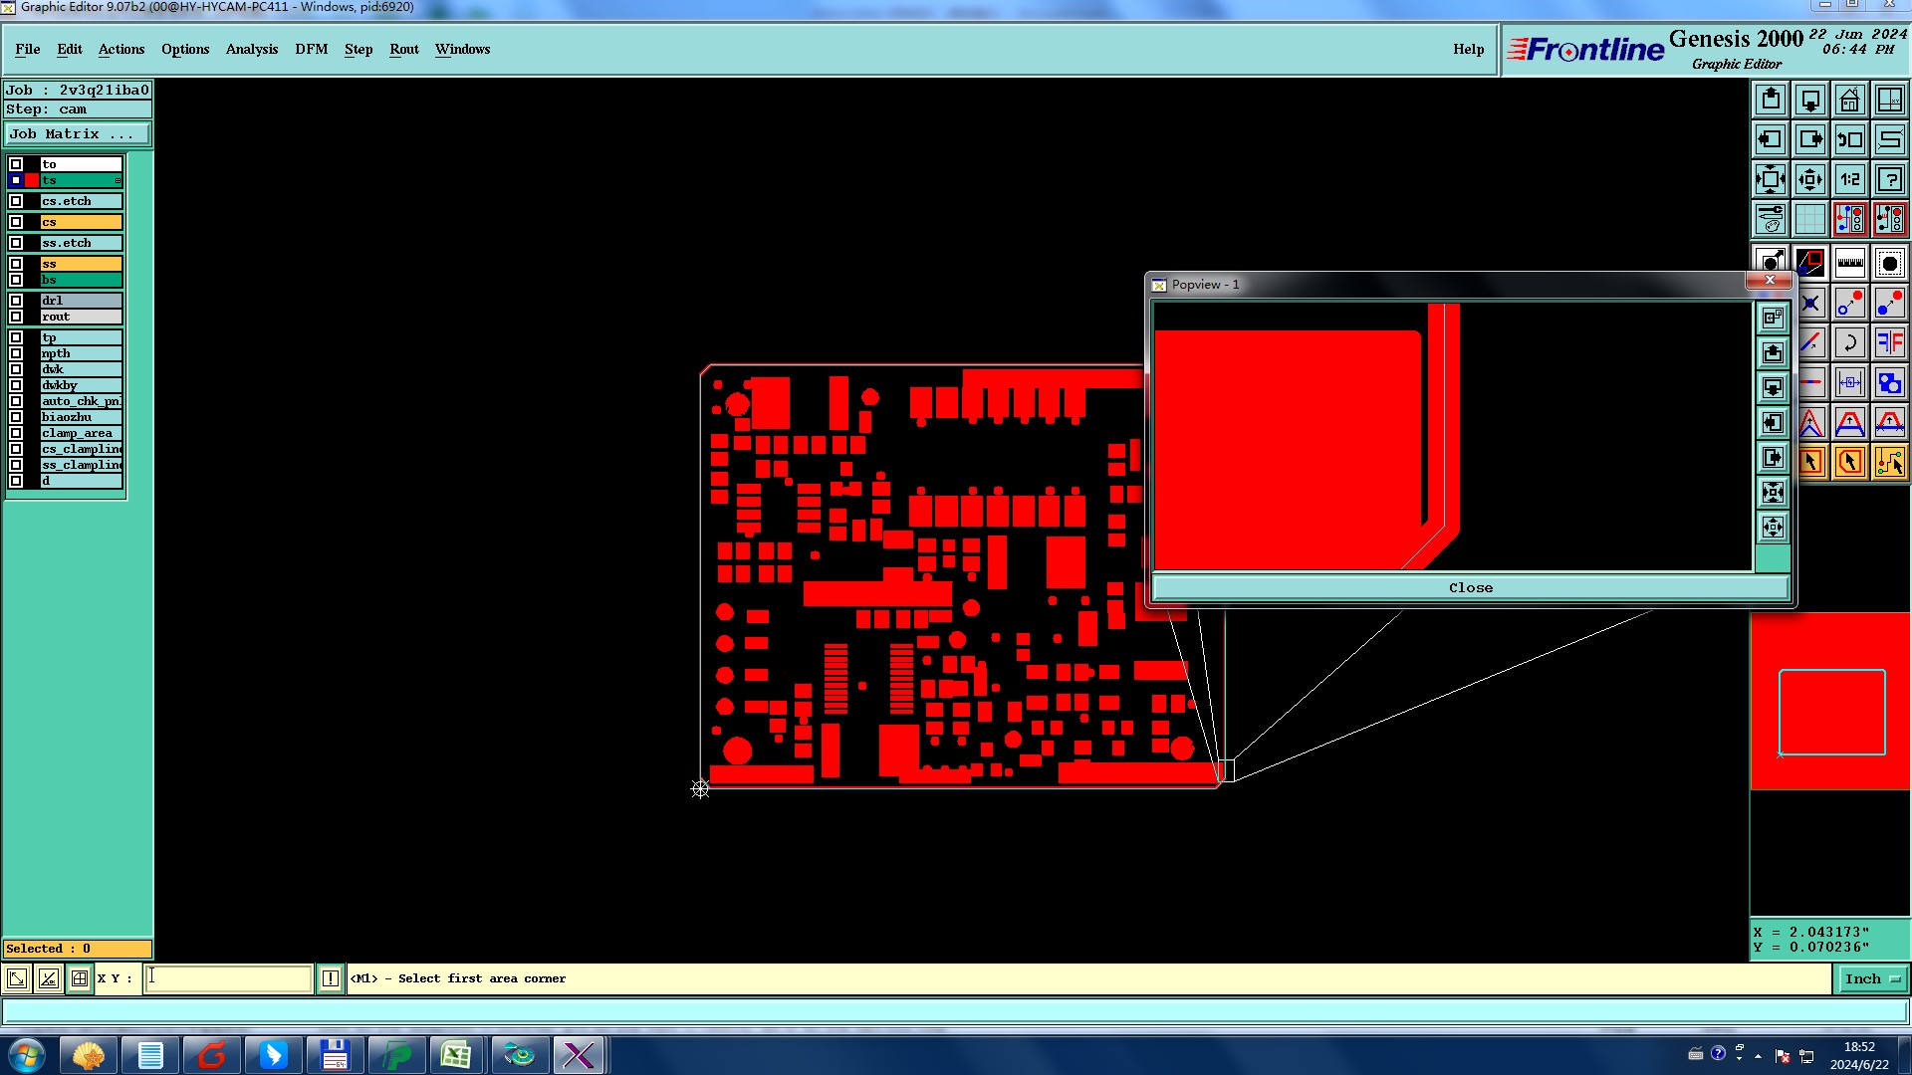Click the 1:2 zoom scale icon
Screen dimensions: 1912x1075
click(x=1849, y=179)
